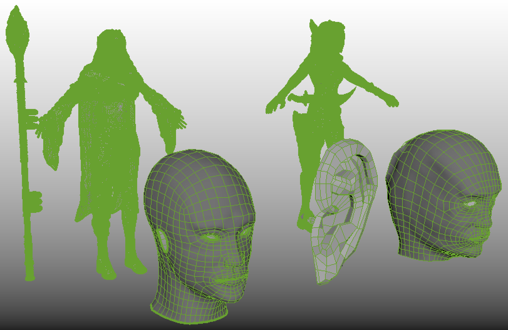
Task: Select the robed figure's outstretched right hand
Action: 179,121
